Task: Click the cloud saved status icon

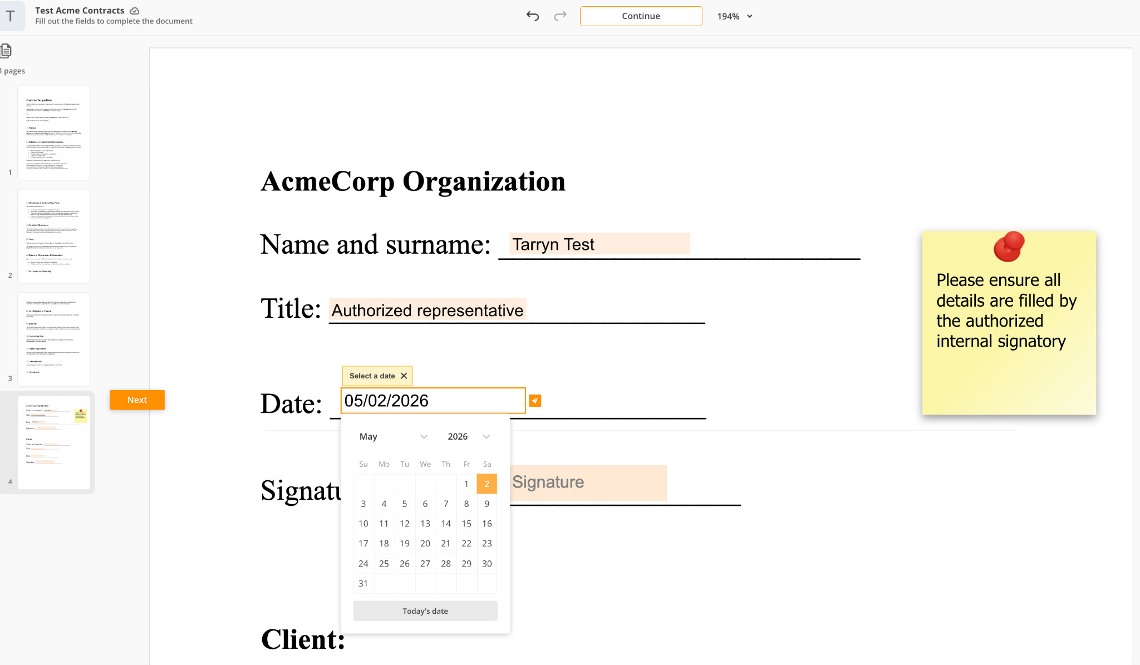Action: click(134, 11)
